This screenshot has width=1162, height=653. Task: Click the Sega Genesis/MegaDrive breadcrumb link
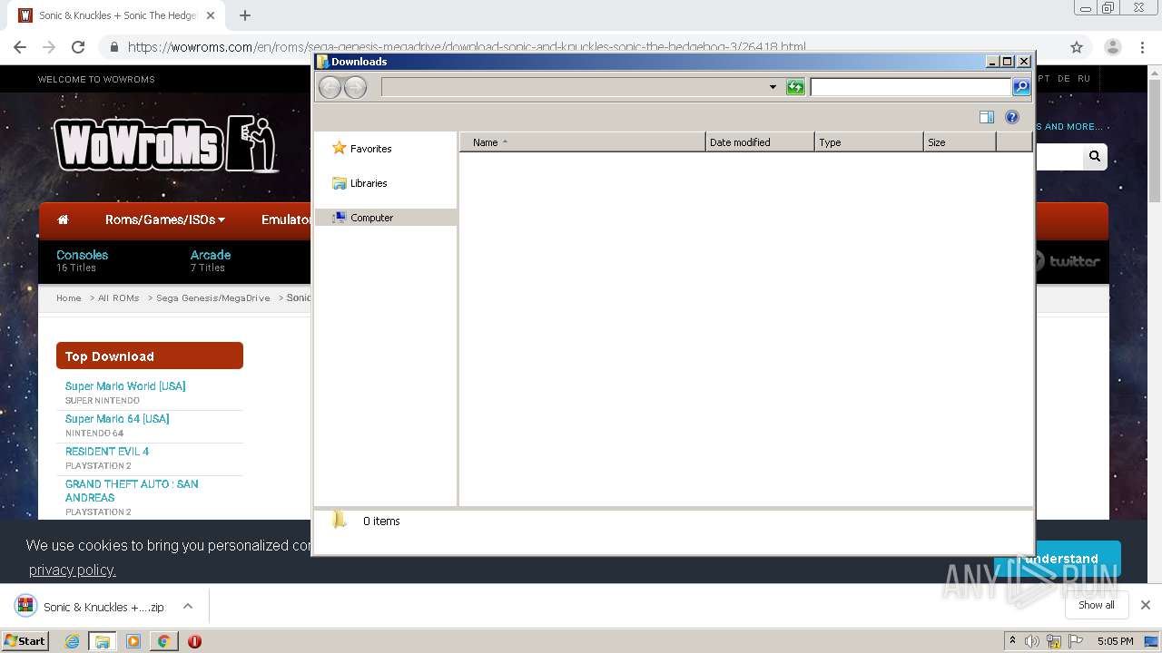(213, 297)
